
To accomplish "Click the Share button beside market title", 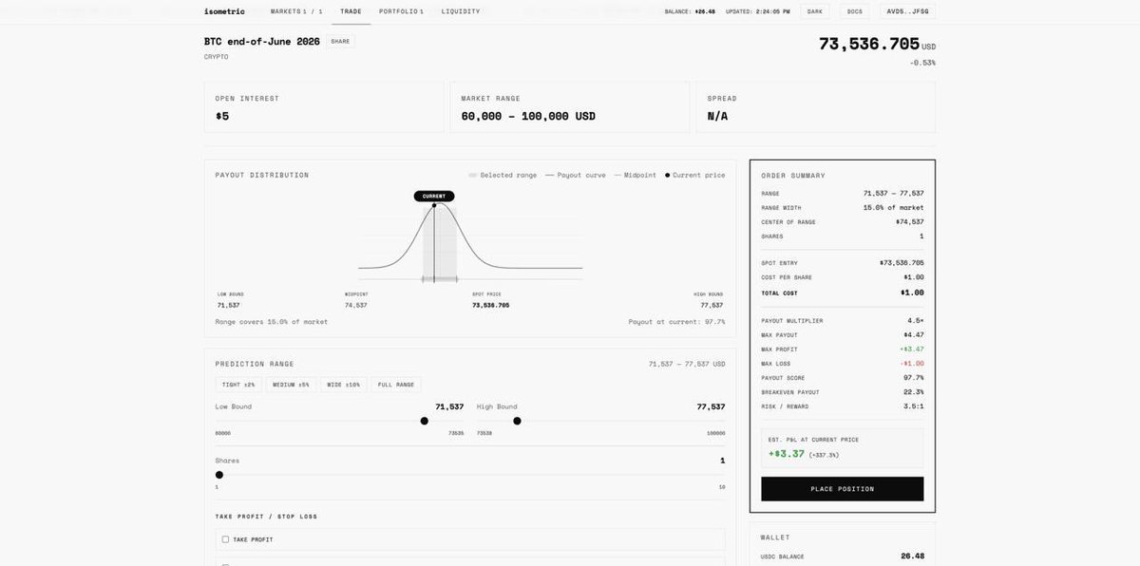I will (x=340, y=42).
